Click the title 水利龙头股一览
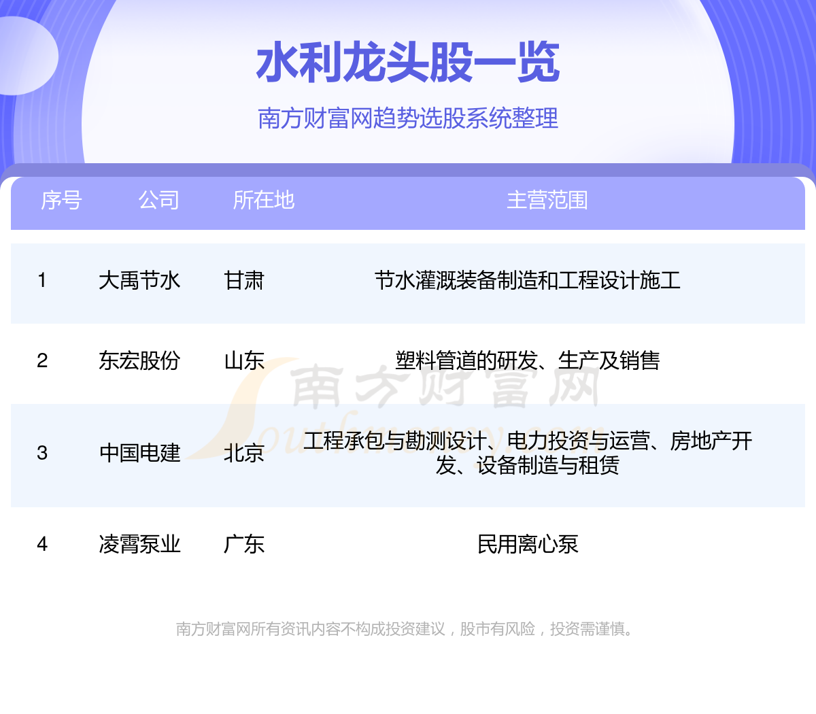 click(408, 63)
